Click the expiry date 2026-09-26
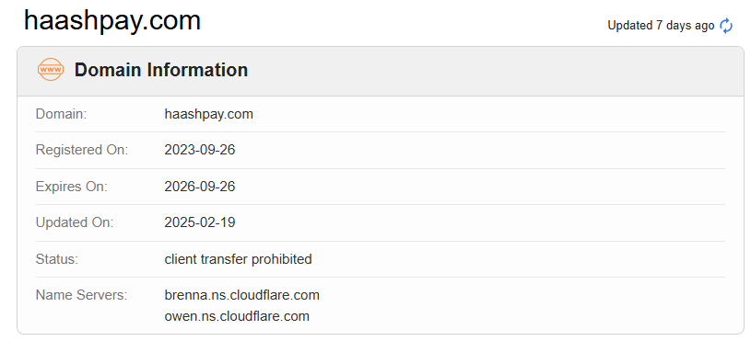The width and height of the screenshot is (751, 341). pyautogui.click(x=200, y=187)
